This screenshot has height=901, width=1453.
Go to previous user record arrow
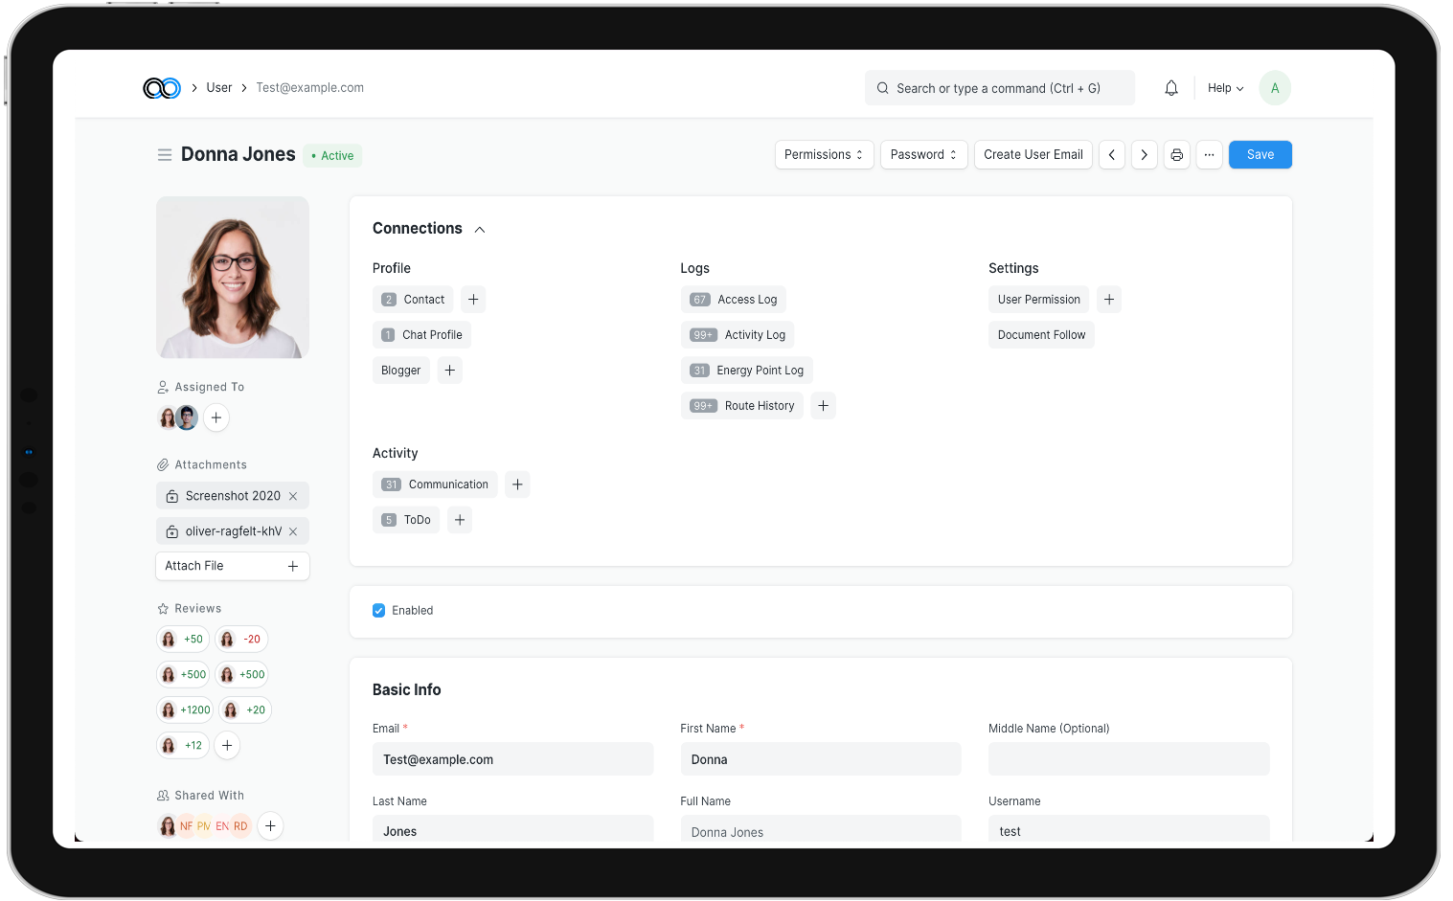1111,155
